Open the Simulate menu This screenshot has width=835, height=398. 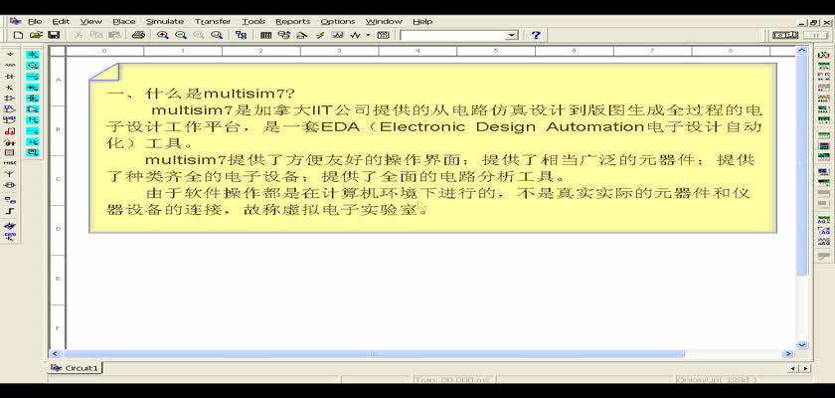(x=165, y=21)
